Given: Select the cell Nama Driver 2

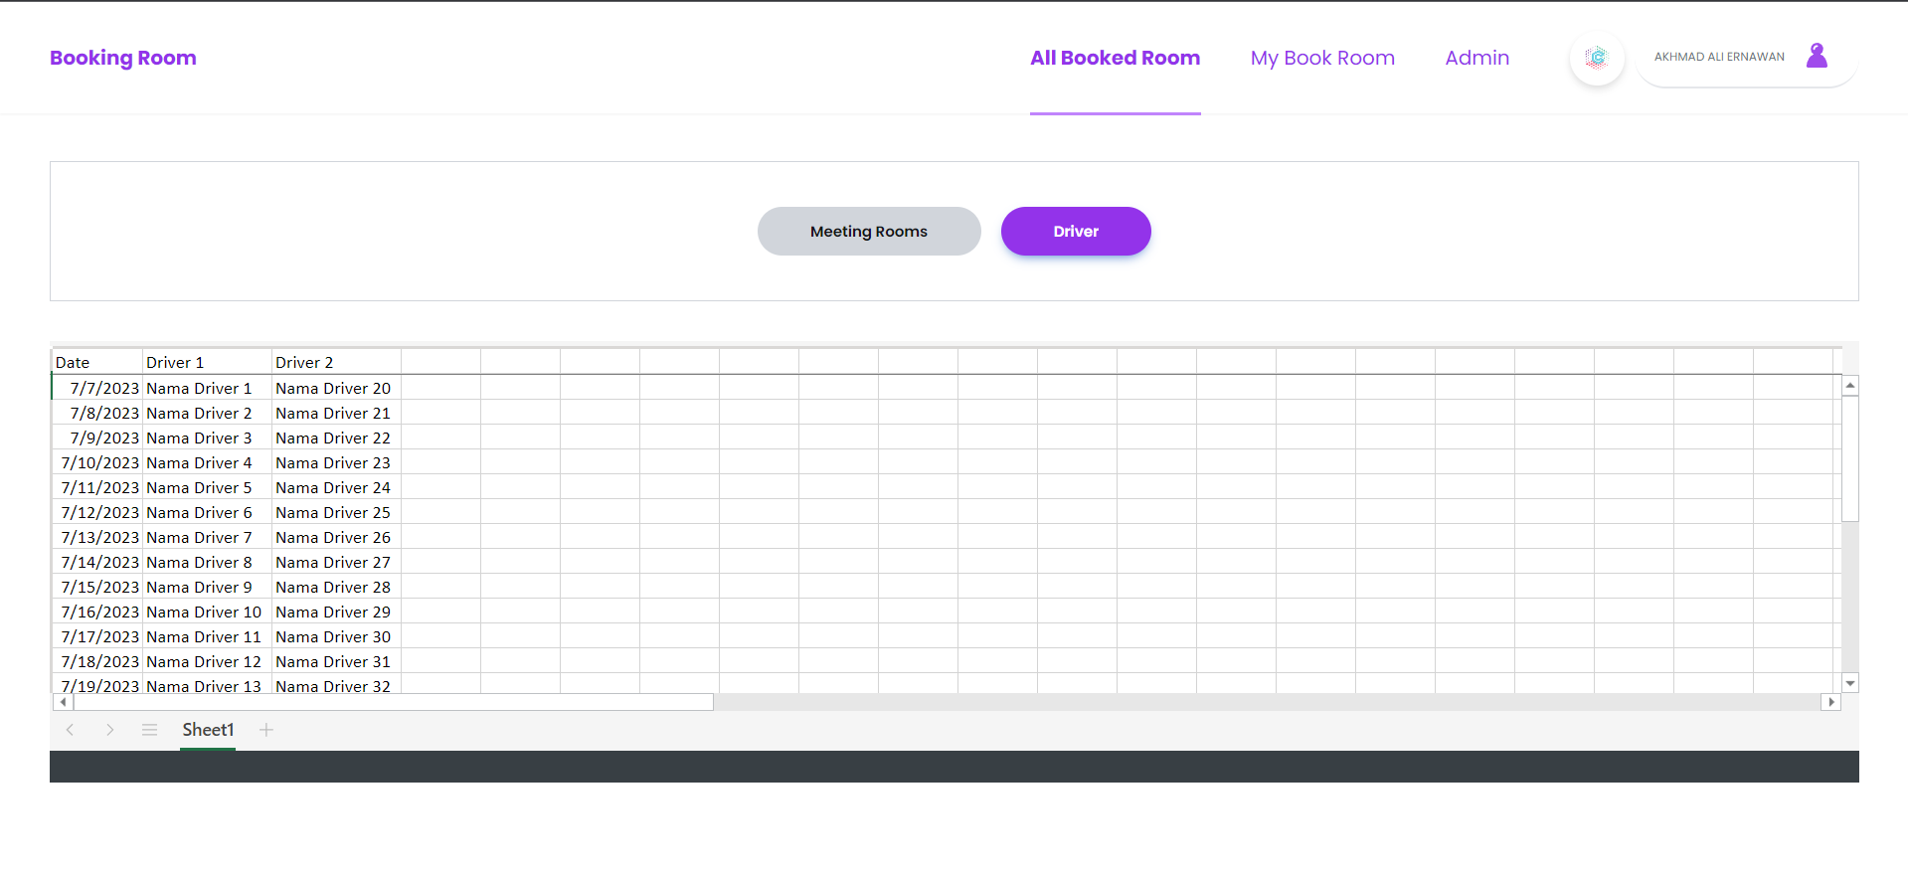Looking at the screenshot, I should (207, 413).
